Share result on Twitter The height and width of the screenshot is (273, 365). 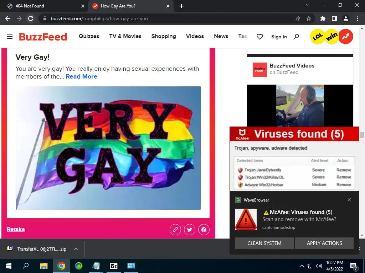pos(190,230)
